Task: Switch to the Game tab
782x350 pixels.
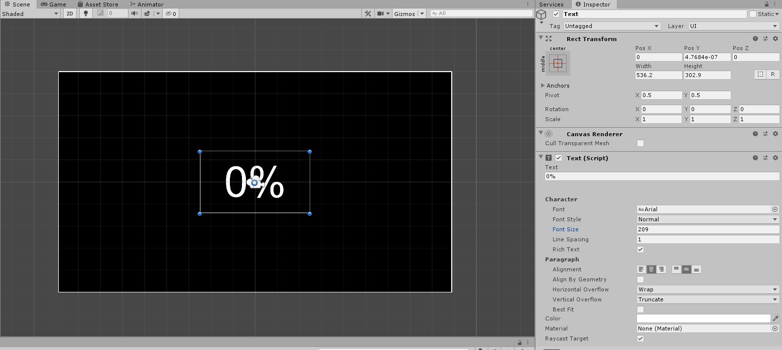Action: click(53, 4)
